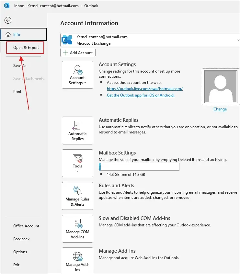Click the Account Settings heading
This screenshot has width=240, height=274.
(x=117, y=64)
